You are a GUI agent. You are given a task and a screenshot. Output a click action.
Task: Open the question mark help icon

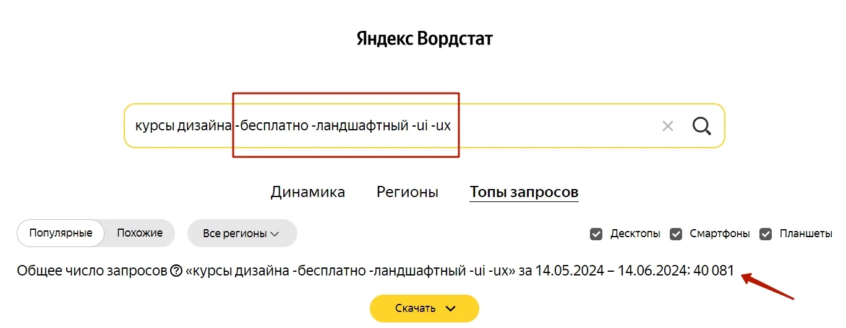176,271
